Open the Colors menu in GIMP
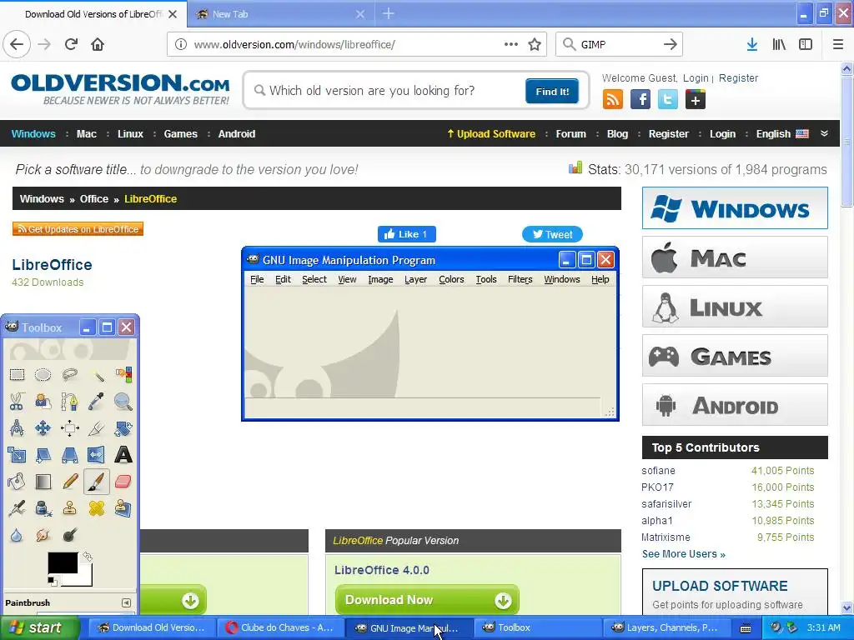Image resolution: width=854 pixels, height=640 pixels. [451, 279]
